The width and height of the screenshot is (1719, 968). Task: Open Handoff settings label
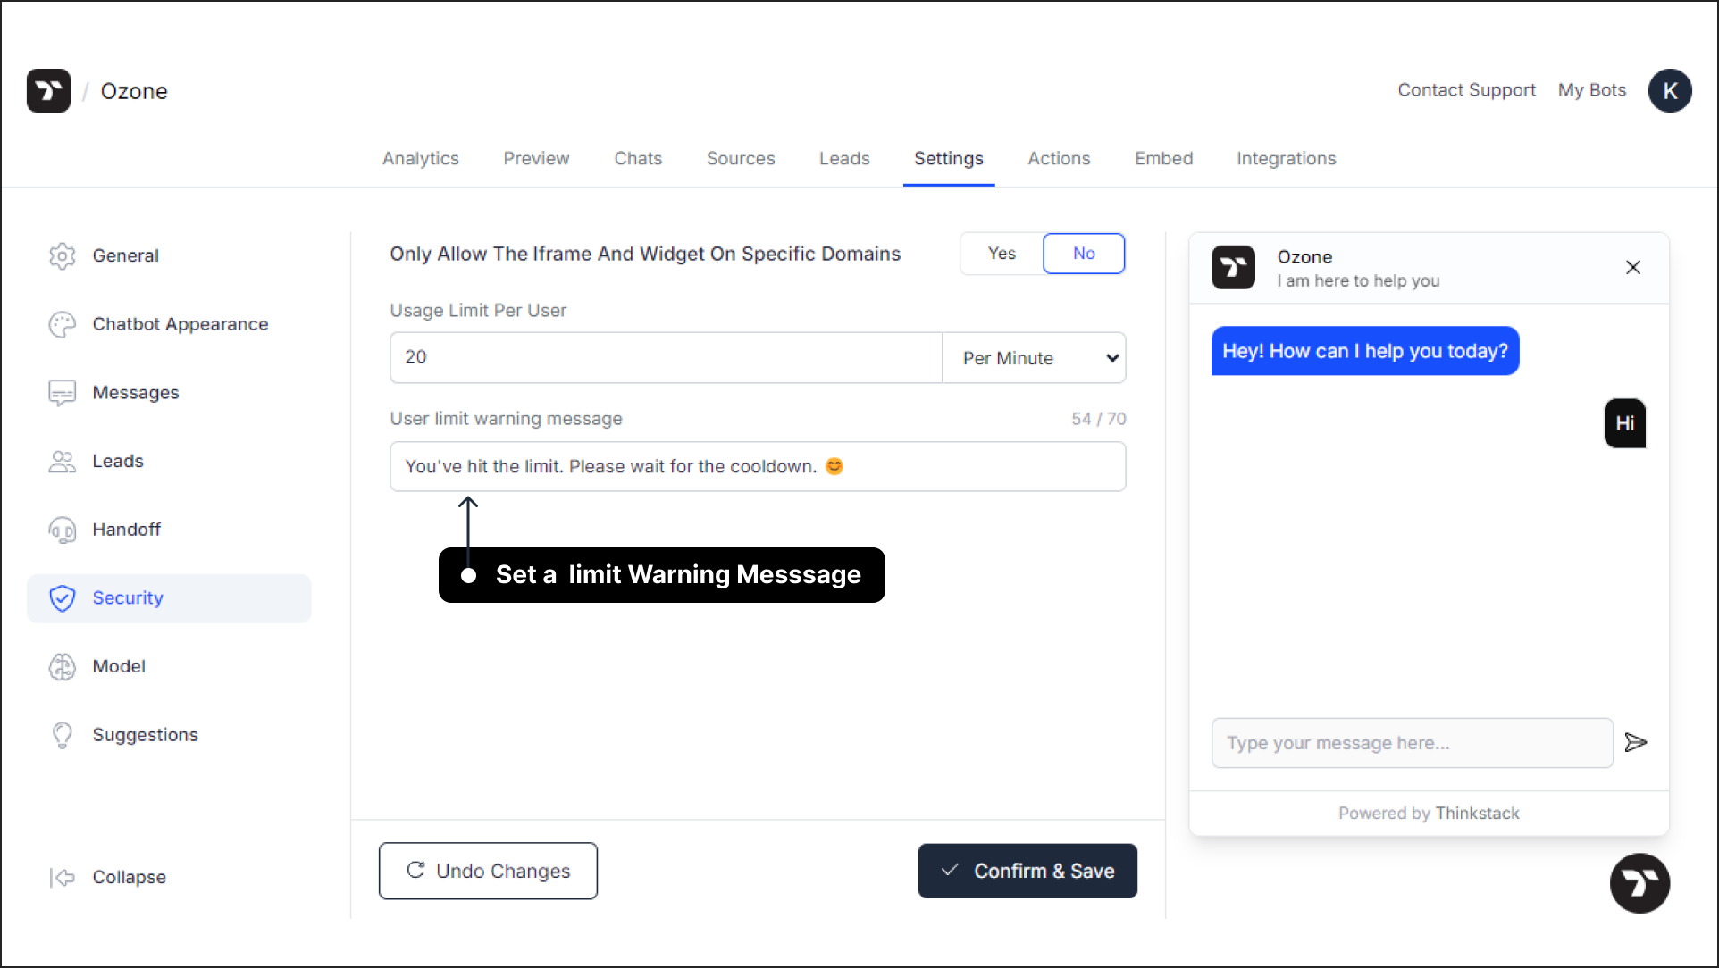pyautogui.click(x=127, y=530)
